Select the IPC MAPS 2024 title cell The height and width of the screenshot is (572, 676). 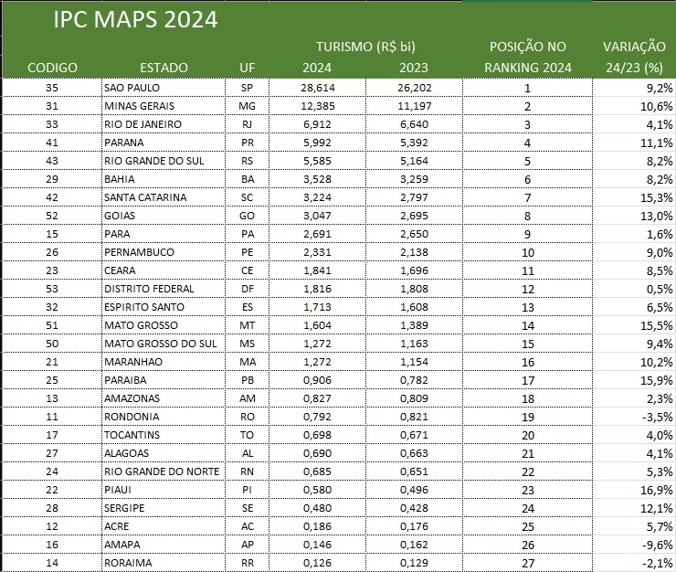point(135,20)
